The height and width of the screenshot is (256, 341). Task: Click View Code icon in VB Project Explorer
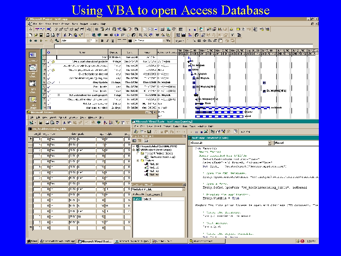[x=134, y=141]
